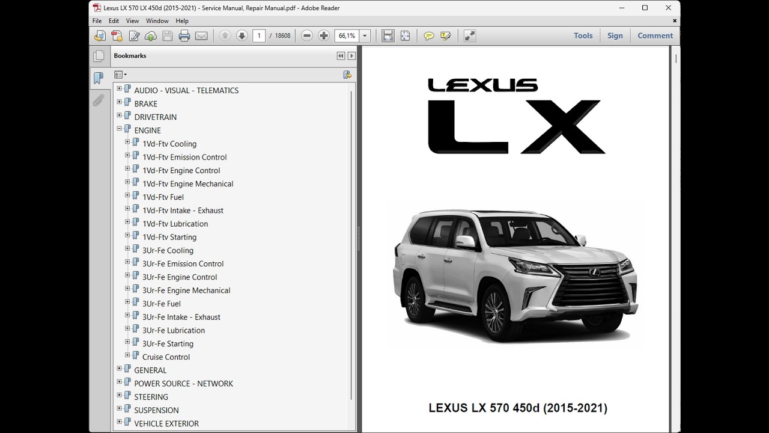
Task: Switch to read mode icon
Action: [470, 36]
